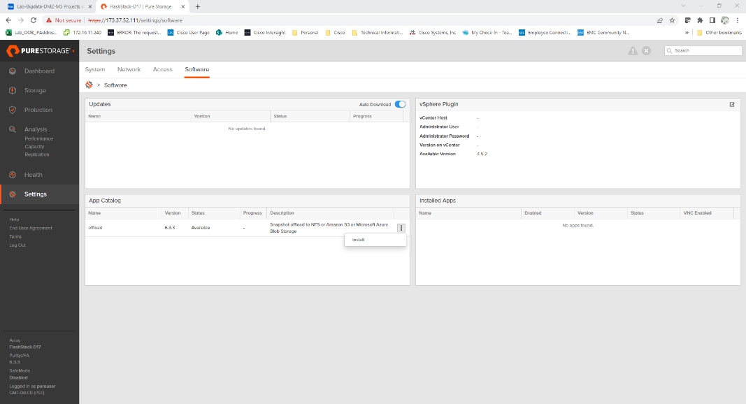This screenshot has width=746, height=404.
Task: Open the Terms link
Action: click(15, 236)
